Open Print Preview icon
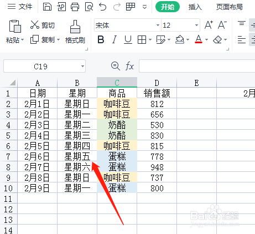The width and height of the screenshot is (255, 234). (89, 7)
